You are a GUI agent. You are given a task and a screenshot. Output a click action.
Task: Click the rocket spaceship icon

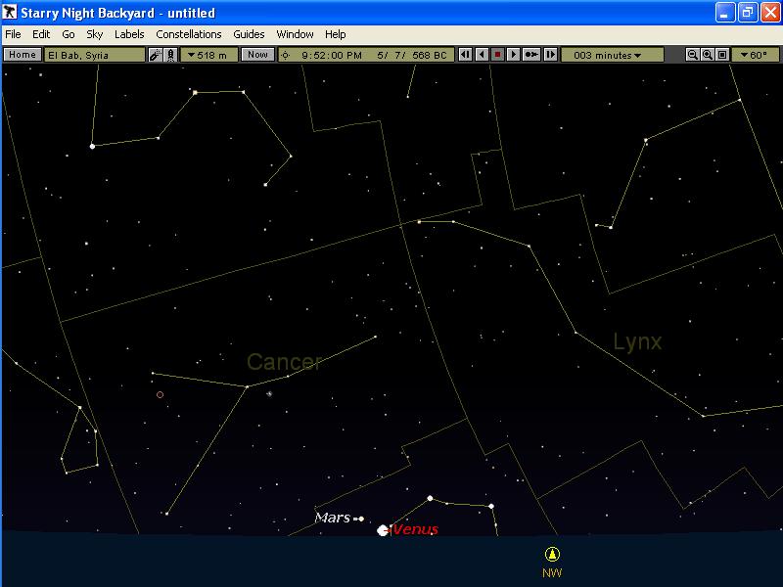pyautogui.click(x=170, y=55)
